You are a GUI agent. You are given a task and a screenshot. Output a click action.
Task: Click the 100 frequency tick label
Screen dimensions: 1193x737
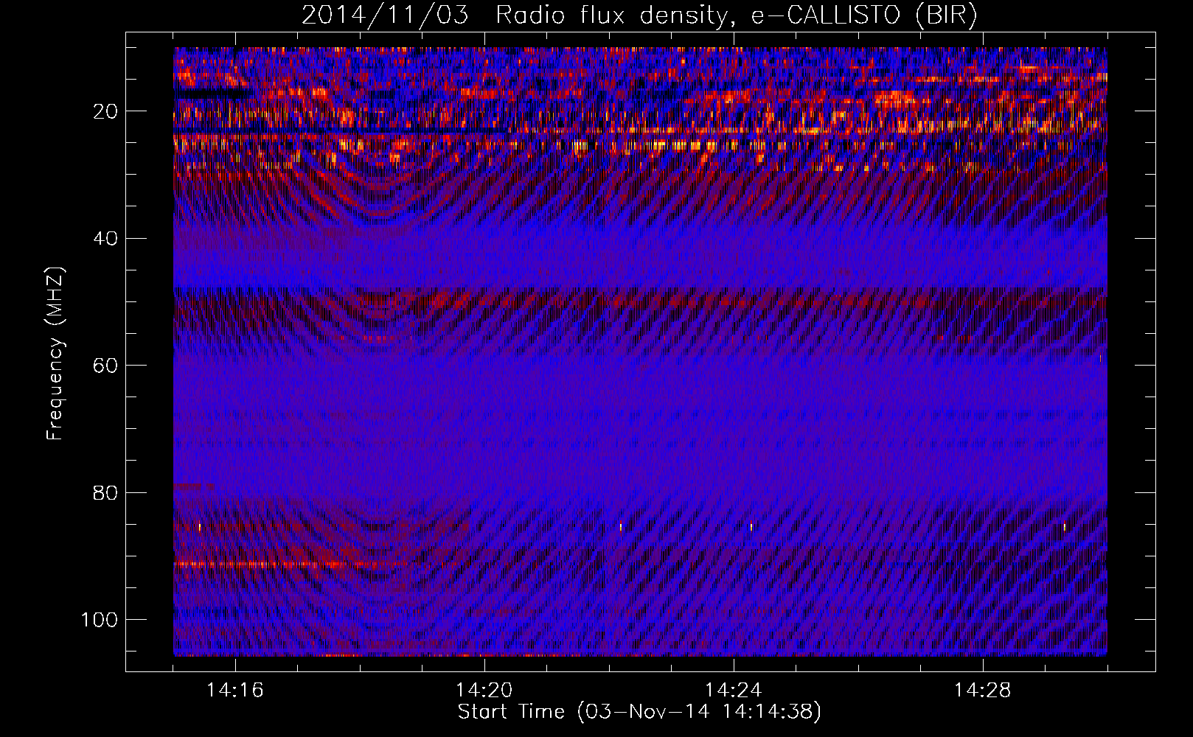100,620
